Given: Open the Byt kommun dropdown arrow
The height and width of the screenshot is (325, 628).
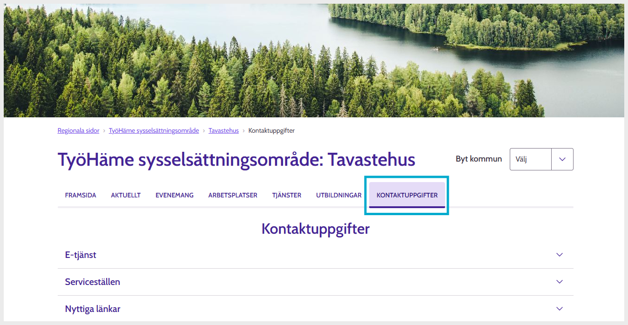Looking at the screenshot, I should pyautogui.click(x=562, y=159).
